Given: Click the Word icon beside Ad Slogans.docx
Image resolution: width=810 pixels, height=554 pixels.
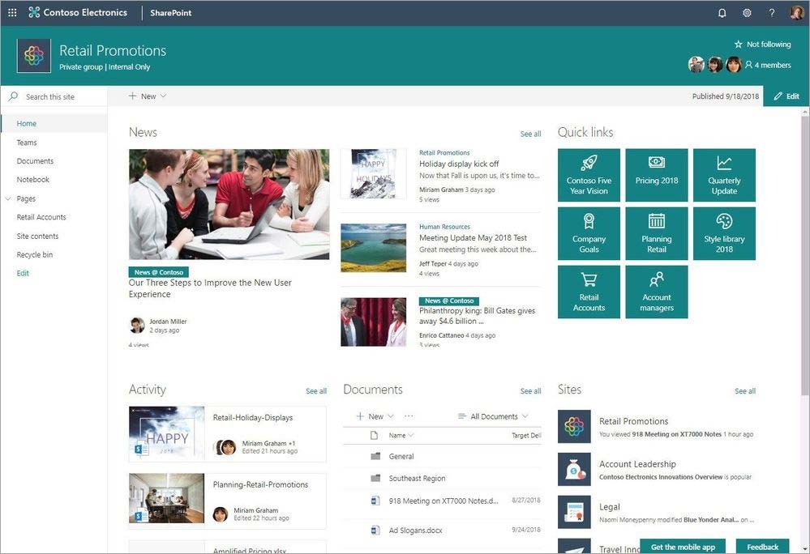Looking at the screenshot, I should click(x=375, y=531).
